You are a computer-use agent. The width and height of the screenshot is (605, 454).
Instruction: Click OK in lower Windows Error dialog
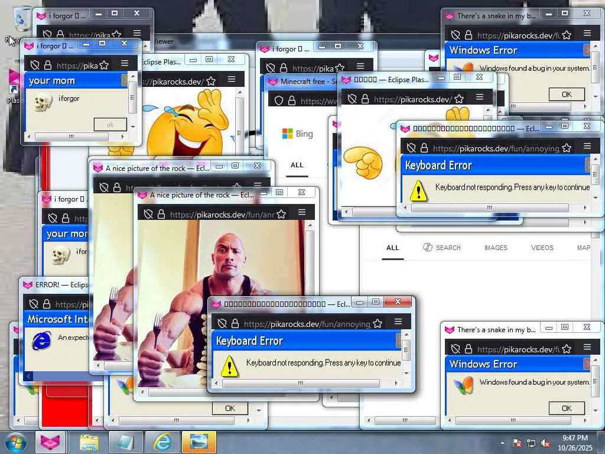[567, 408]
